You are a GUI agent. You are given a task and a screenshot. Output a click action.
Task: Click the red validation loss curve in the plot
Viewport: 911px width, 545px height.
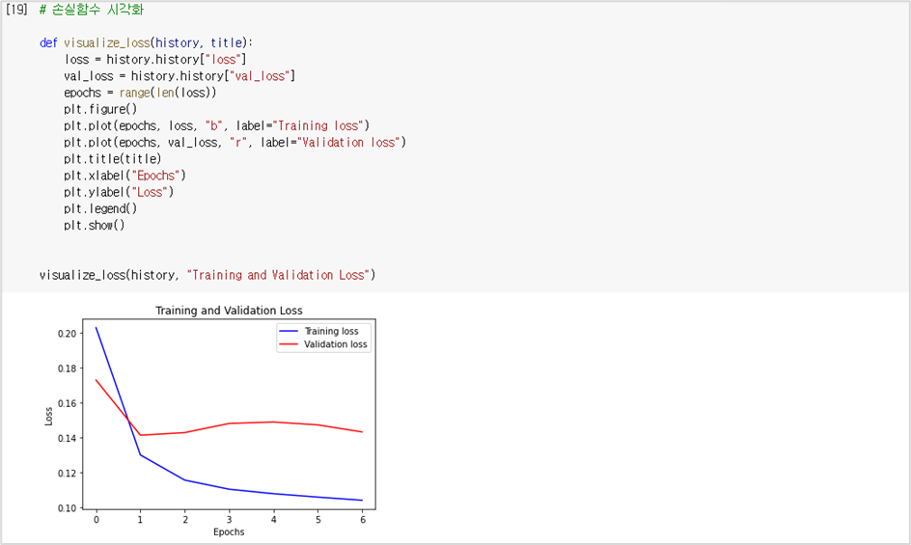click(x=230, y=423)
